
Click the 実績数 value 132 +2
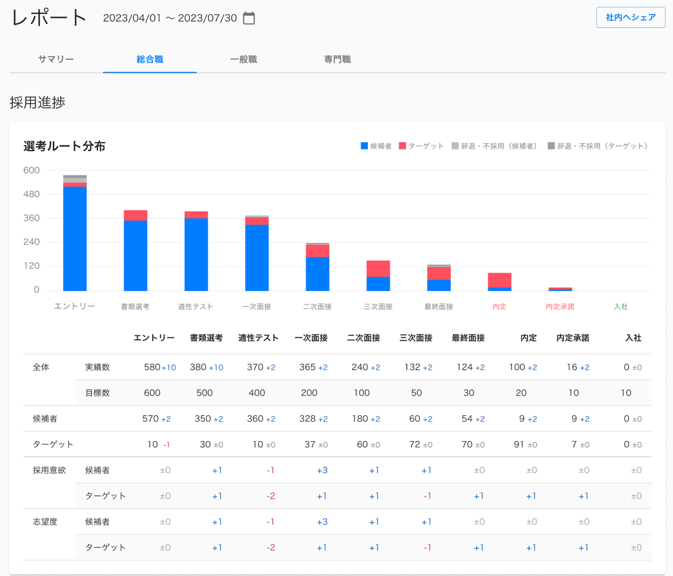tap(419, 367)
